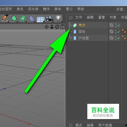Open the 文件 menu in object manager

coord(79,17)
